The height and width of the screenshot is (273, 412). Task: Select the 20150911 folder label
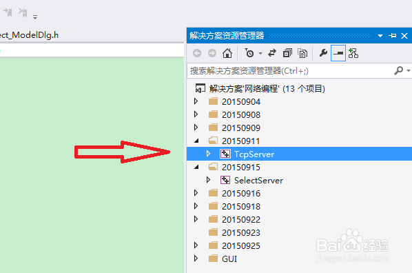tap(240, 141)
